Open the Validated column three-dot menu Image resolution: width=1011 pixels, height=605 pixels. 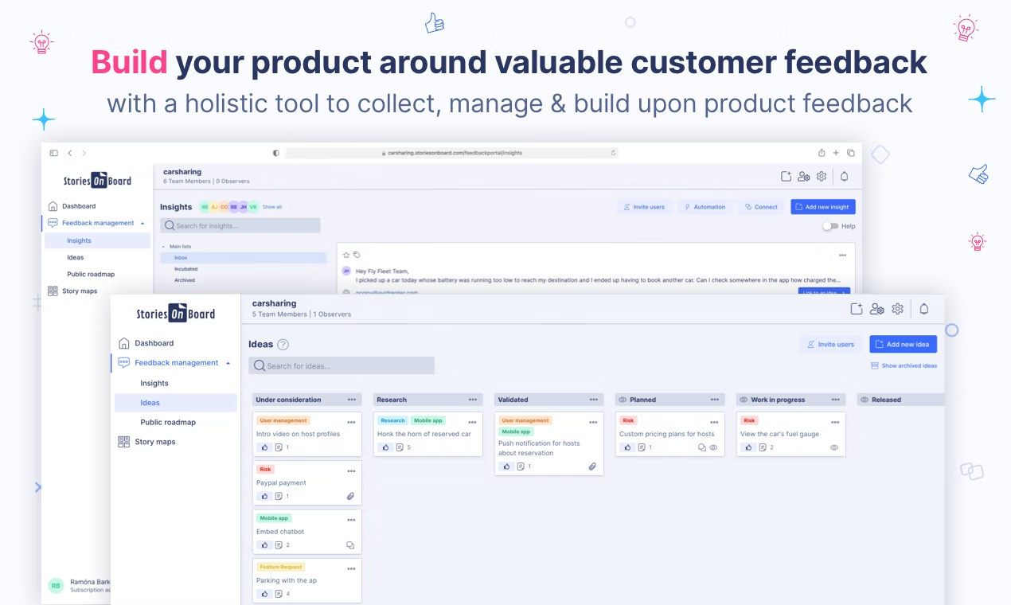point(594,400)
